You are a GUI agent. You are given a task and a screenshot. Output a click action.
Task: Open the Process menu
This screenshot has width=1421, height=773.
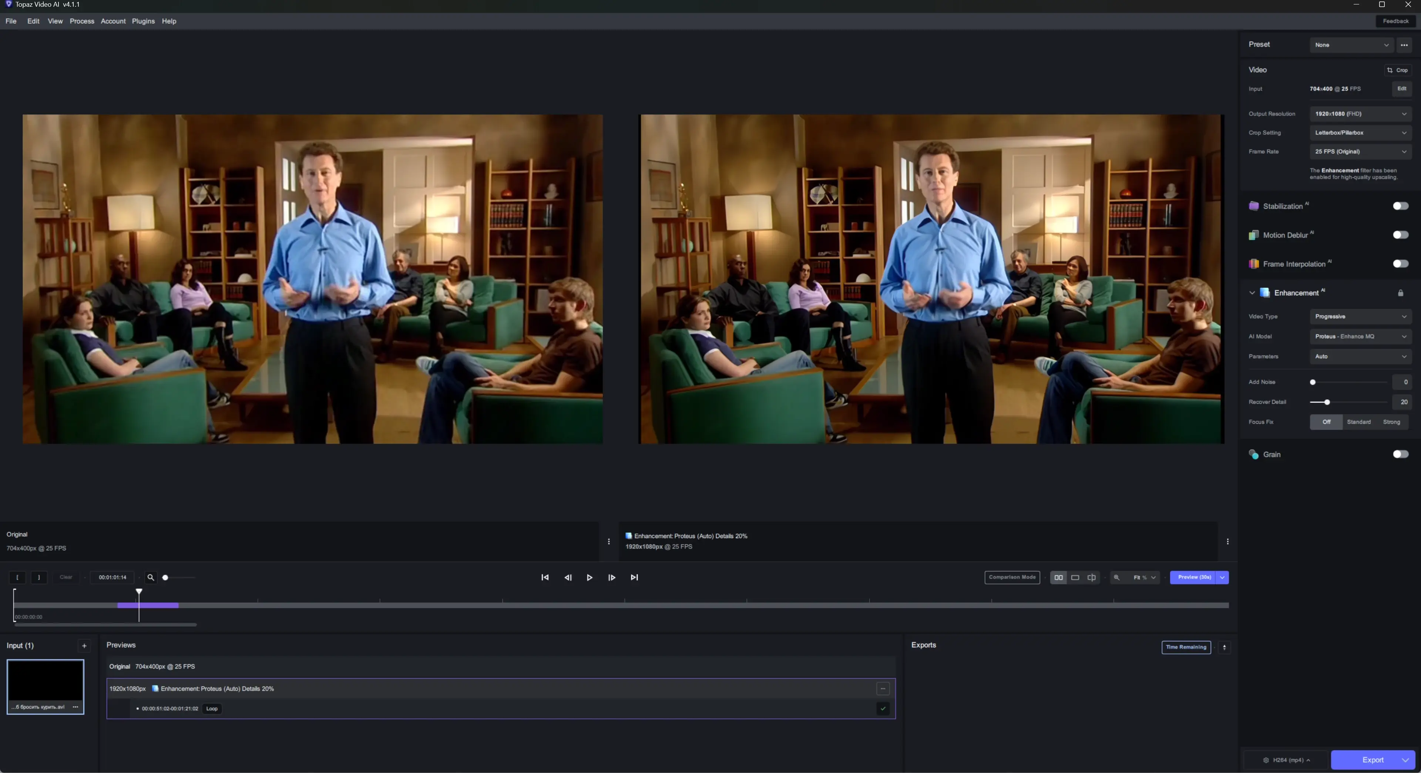click(82, 21)
